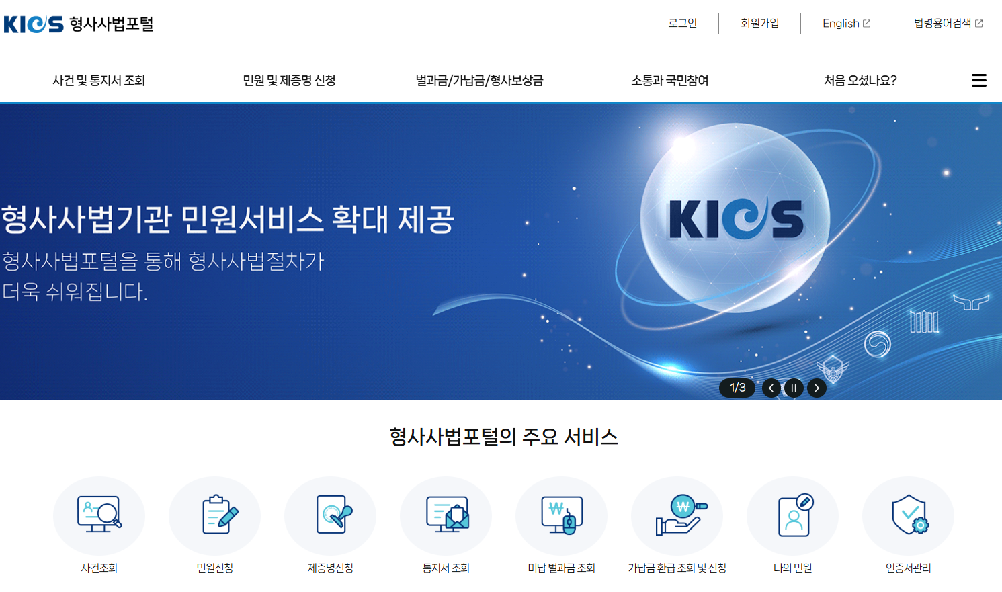Click the 로그인 link
The image size is (1002, 592).
click(x=682, y=23)
